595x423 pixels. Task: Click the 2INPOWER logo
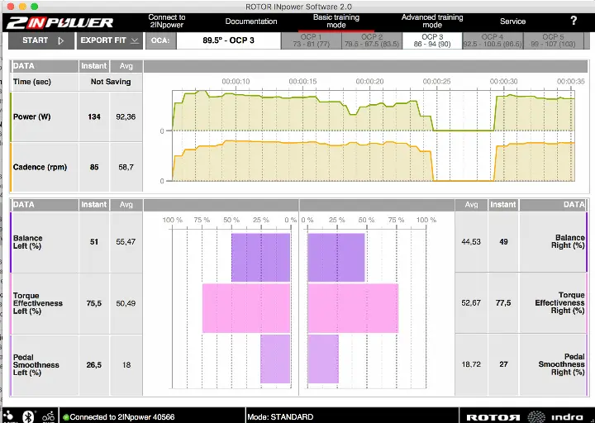(x=59, y=23)
